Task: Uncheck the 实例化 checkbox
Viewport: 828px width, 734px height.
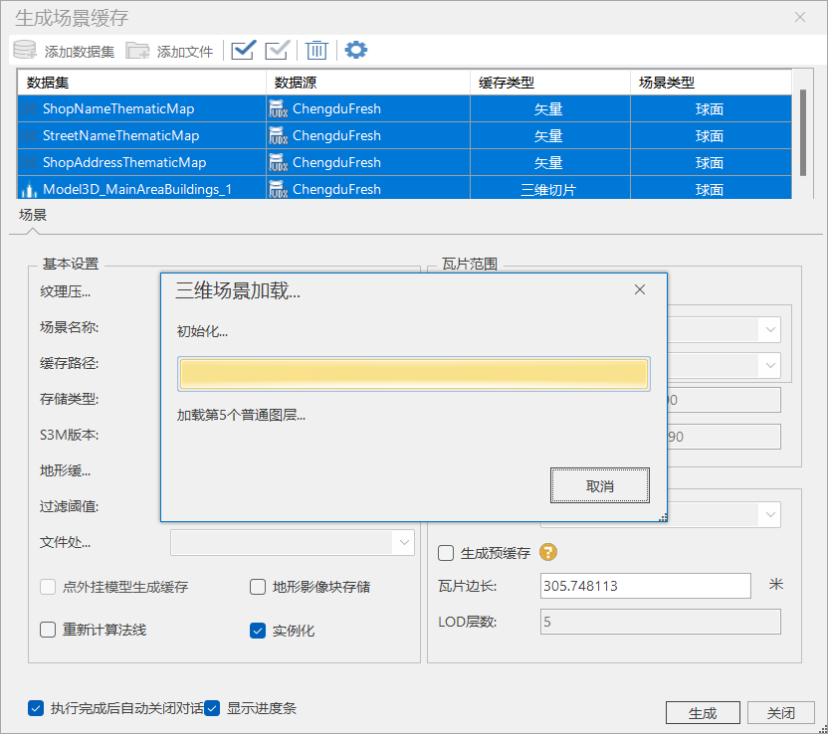Action: click(x=258, y=630)
